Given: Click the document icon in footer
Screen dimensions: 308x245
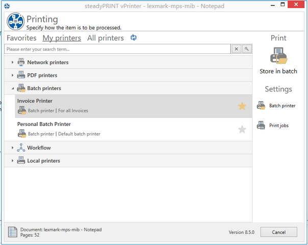Looking at the screenshot, I should (13, 232).
